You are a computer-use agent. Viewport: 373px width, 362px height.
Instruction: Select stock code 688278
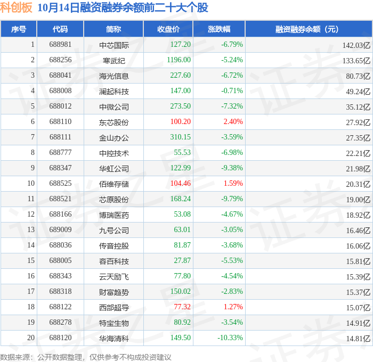tap(60, 323)
